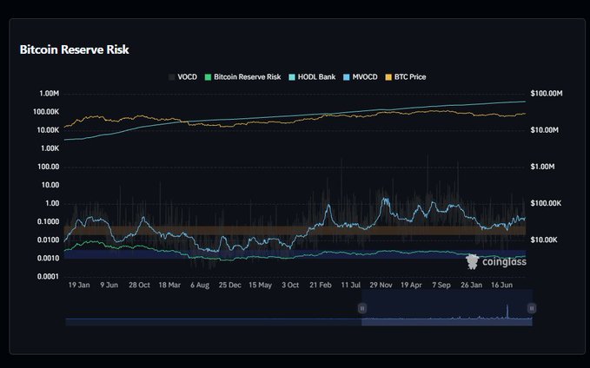
Task: Toggle the MVOCD legend entry
Action: (361, 77)
